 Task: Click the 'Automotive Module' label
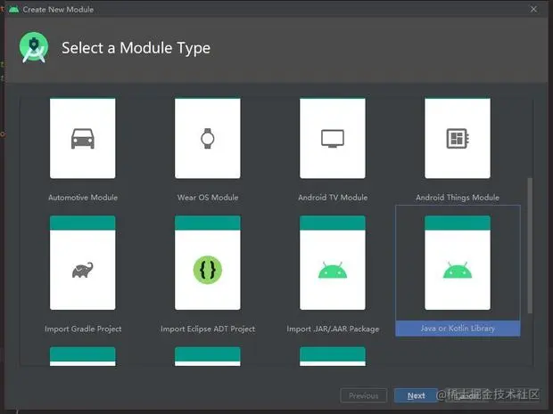pyautogui.click(x=83, y=198)
